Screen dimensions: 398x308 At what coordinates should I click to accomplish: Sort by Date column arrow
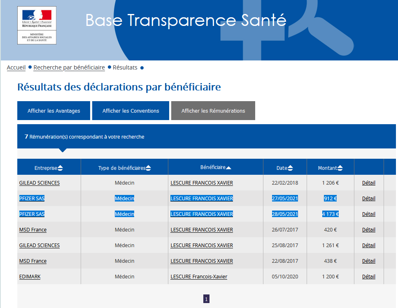tap(290, 168)
